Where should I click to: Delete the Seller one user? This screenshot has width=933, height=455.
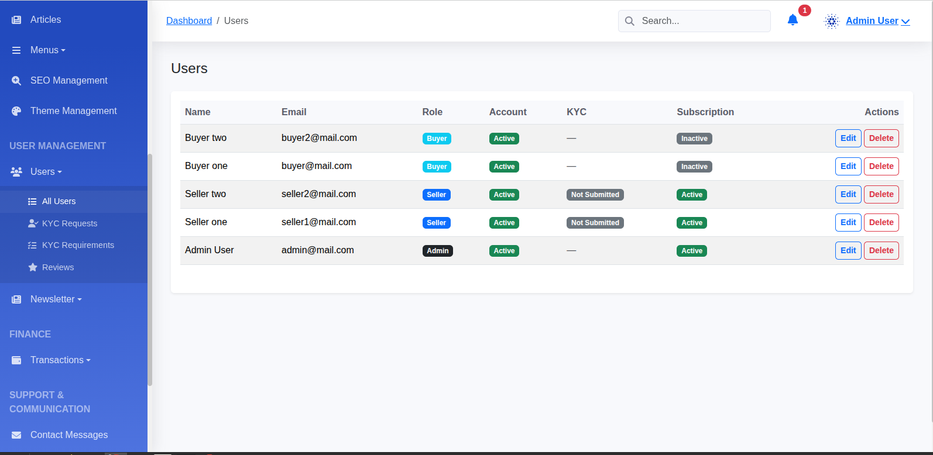pos(881,223)
